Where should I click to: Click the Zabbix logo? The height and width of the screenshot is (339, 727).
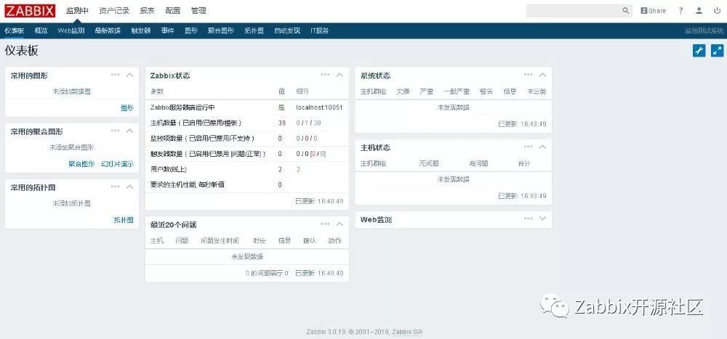[30, 11]
